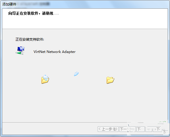The image size is (170, 137).
Task: Click the 正在安装支持软件 label
Action: point(30,39)
